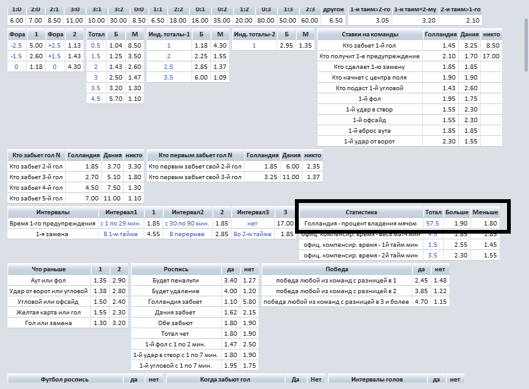Pick 6.00 odds for individual total 3.5
Viewport: 529px width, 389px height.
[x=201, y=78]
